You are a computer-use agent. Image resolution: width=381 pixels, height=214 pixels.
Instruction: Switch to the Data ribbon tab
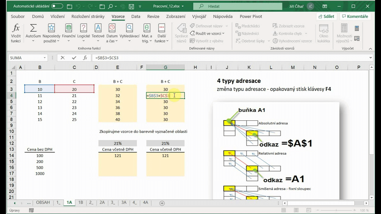pyautogui.click(x=136, y=16)
